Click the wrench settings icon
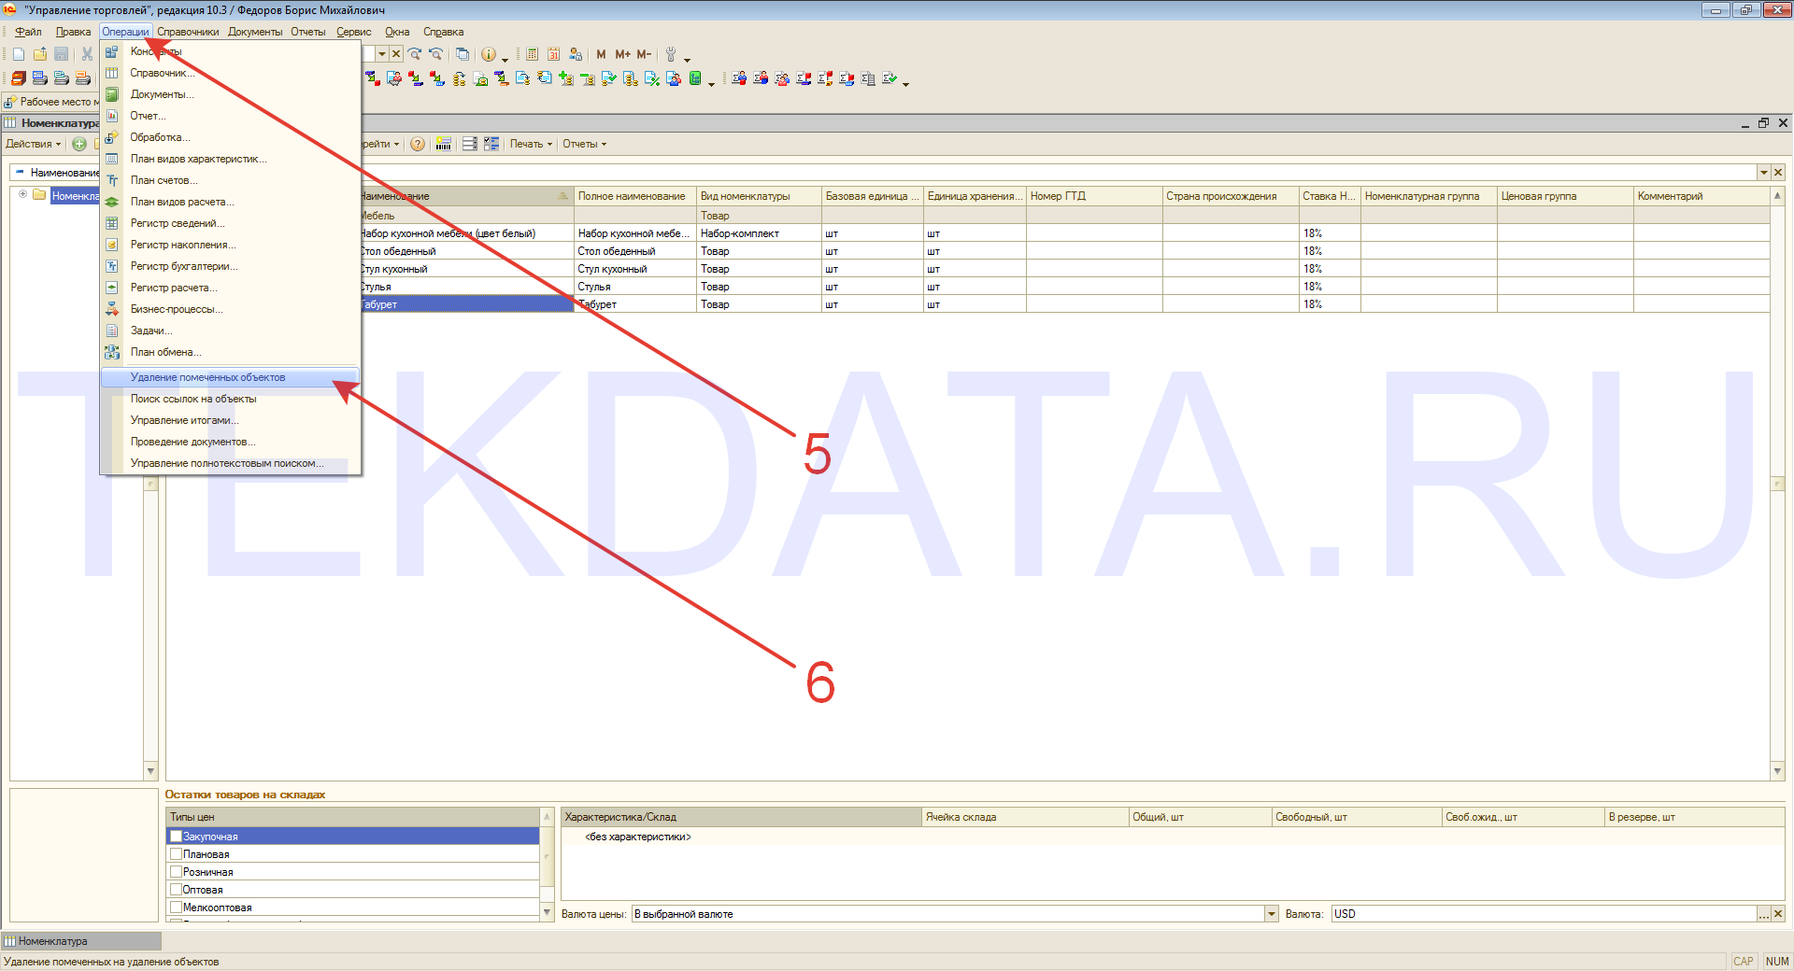The image size is (1794, 971). point(671,54)
